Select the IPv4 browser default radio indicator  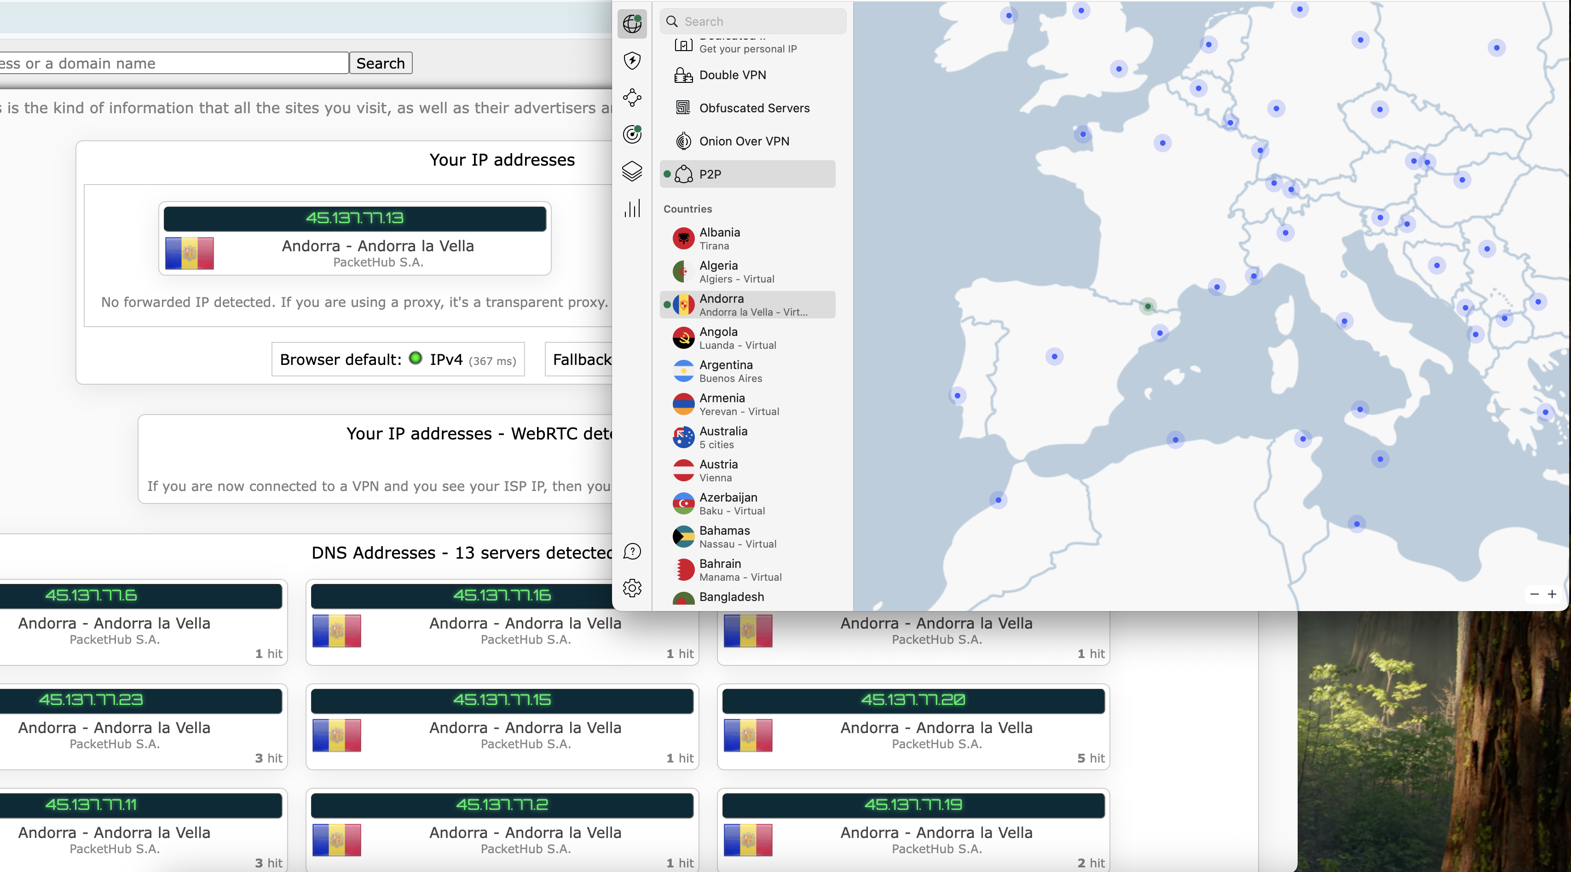[x=416, y=359]
